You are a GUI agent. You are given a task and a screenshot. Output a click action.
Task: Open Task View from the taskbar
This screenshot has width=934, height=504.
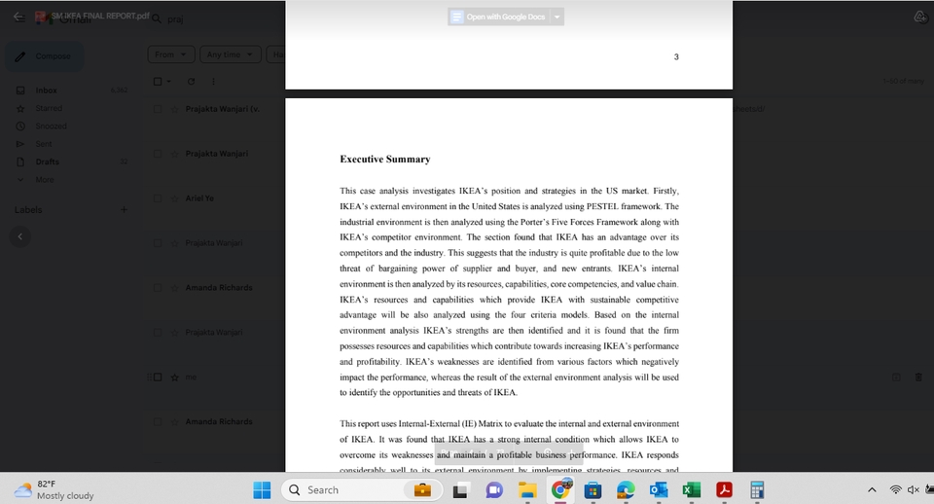pyautogui.click(x=460, y=490)
